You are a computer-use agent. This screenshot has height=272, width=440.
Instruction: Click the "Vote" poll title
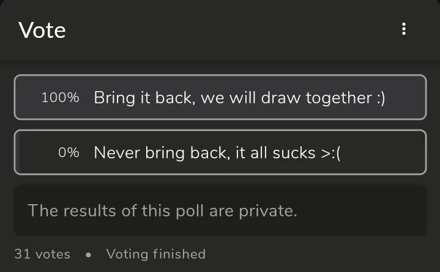pyautogui.click(x=42, y=30)
